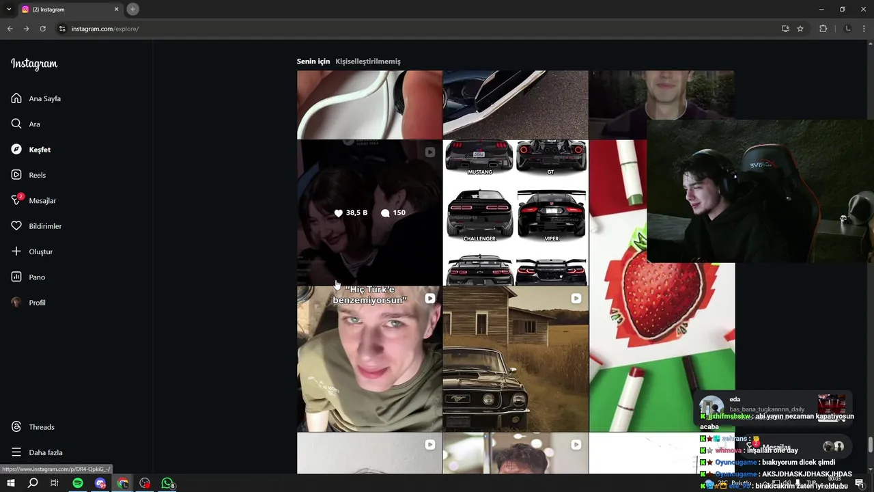Screen dimensions: 874x492
Task: Click Bildirimler label in sidebar
Action: pyautogui.click(x=45, y=226)
